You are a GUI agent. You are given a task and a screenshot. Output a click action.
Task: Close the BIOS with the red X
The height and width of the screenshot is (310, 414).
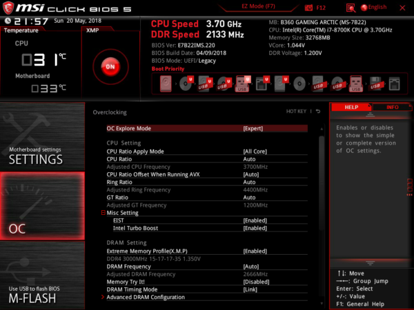(402, 8)
